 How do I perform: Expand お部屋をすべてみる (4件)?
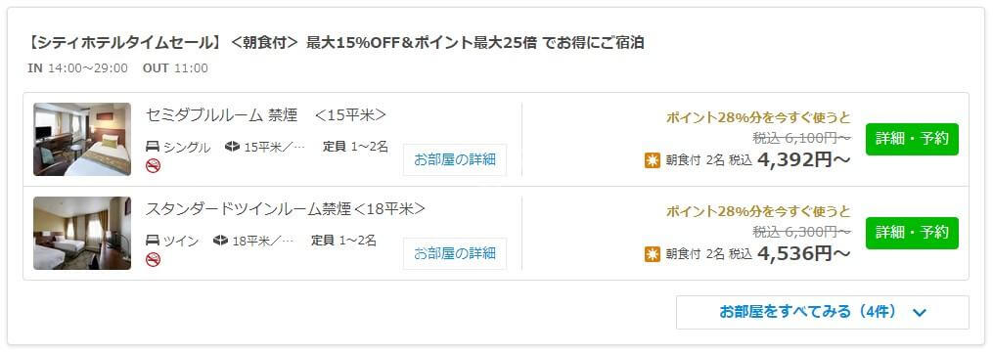click(823, 313)
